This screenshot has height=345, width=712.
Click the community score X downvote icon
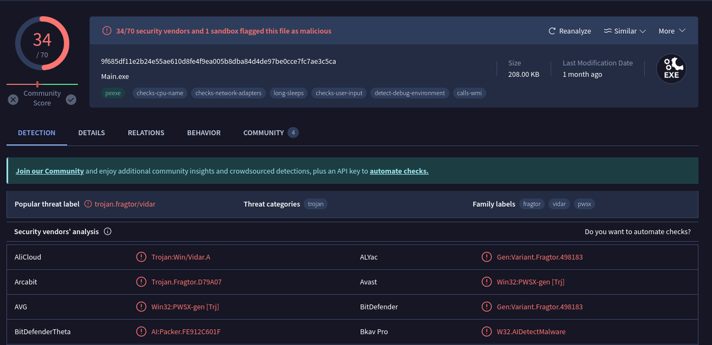click(13, 100)
